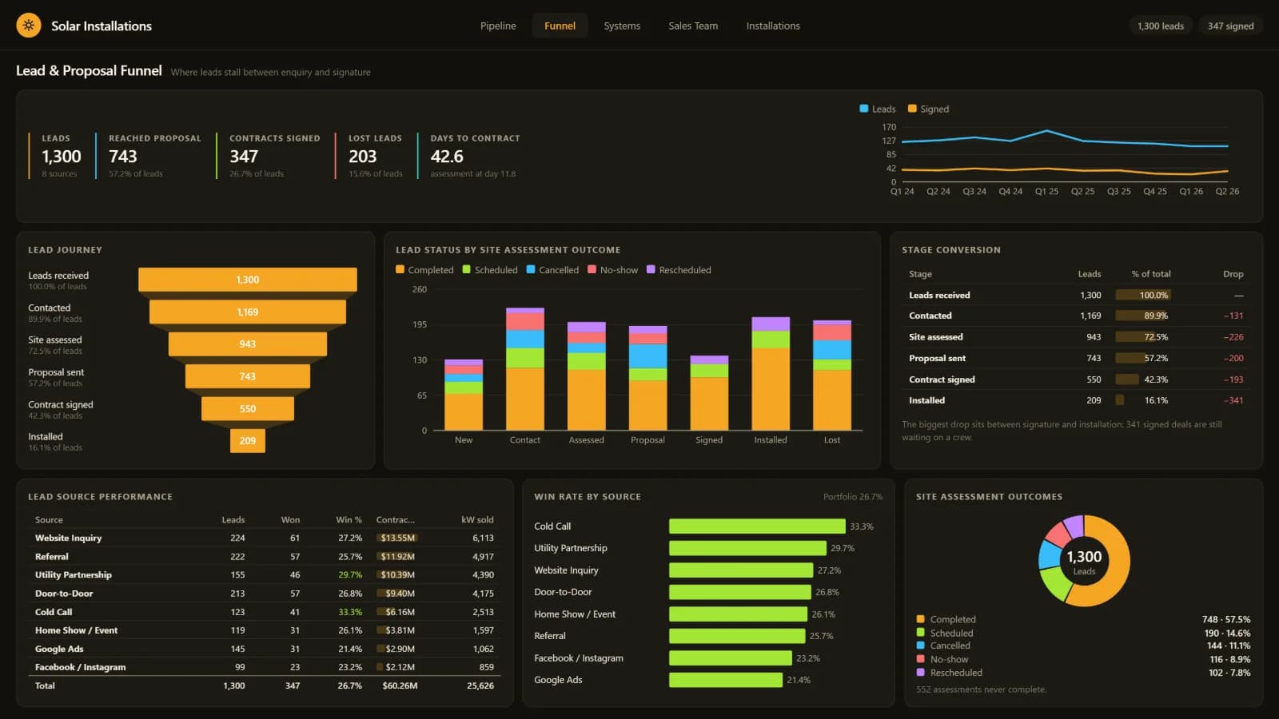Click the Total row label

pos(45,685)
